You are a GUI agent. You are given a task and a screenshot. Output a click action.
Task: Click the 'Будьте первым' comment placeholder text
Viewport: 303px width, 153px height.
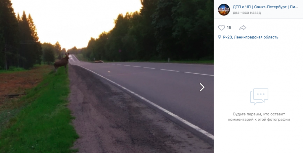point(259,117)
